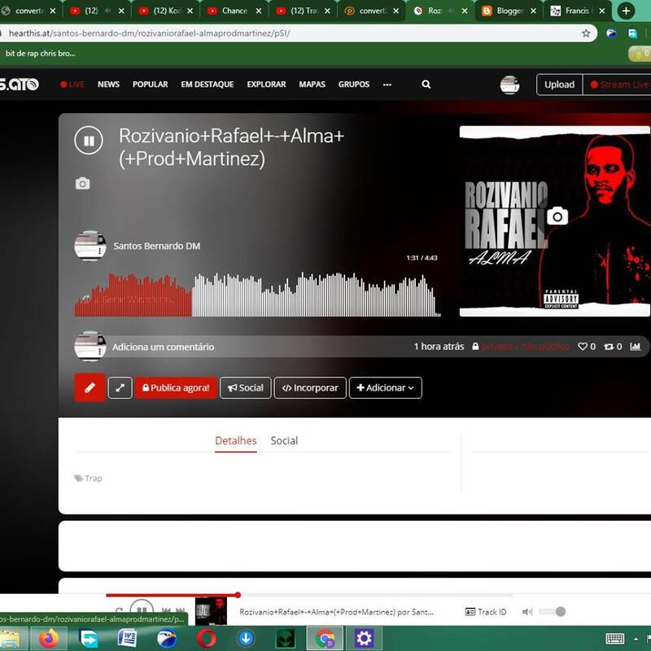Bookmark this page with the star icon
Viewport: 651px width, 651px height.
[x=586, y=33]
